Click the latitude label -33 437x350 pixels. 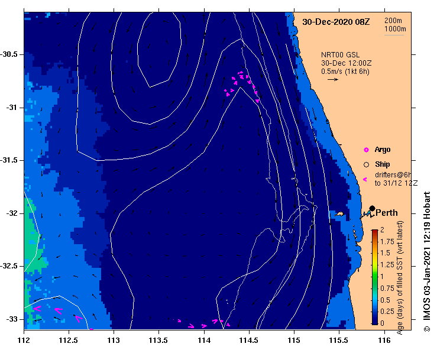[11, 319]
